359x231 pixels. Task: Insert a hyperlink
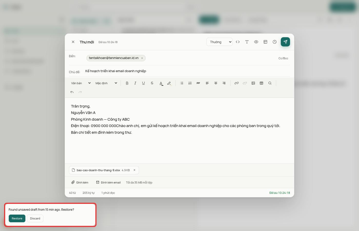pyautogui.click(x=236, y=83)
